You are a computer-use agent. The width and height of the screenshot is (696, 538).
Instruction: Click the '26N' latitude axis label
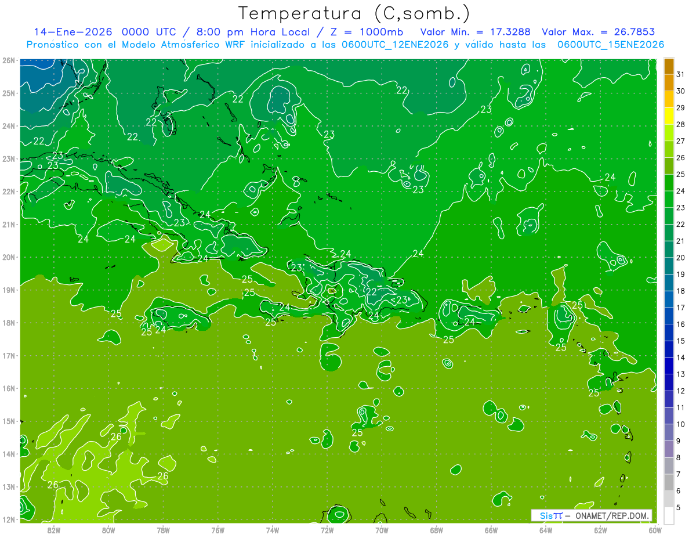8,60
